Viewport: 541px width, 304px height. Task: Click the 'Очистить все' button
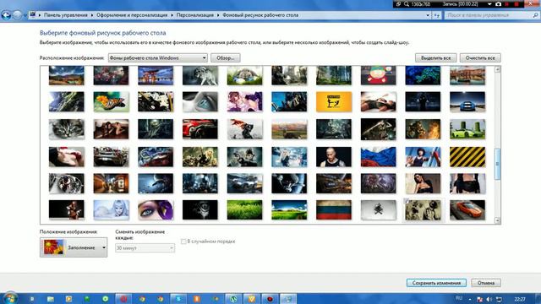(x=480, y=58)
